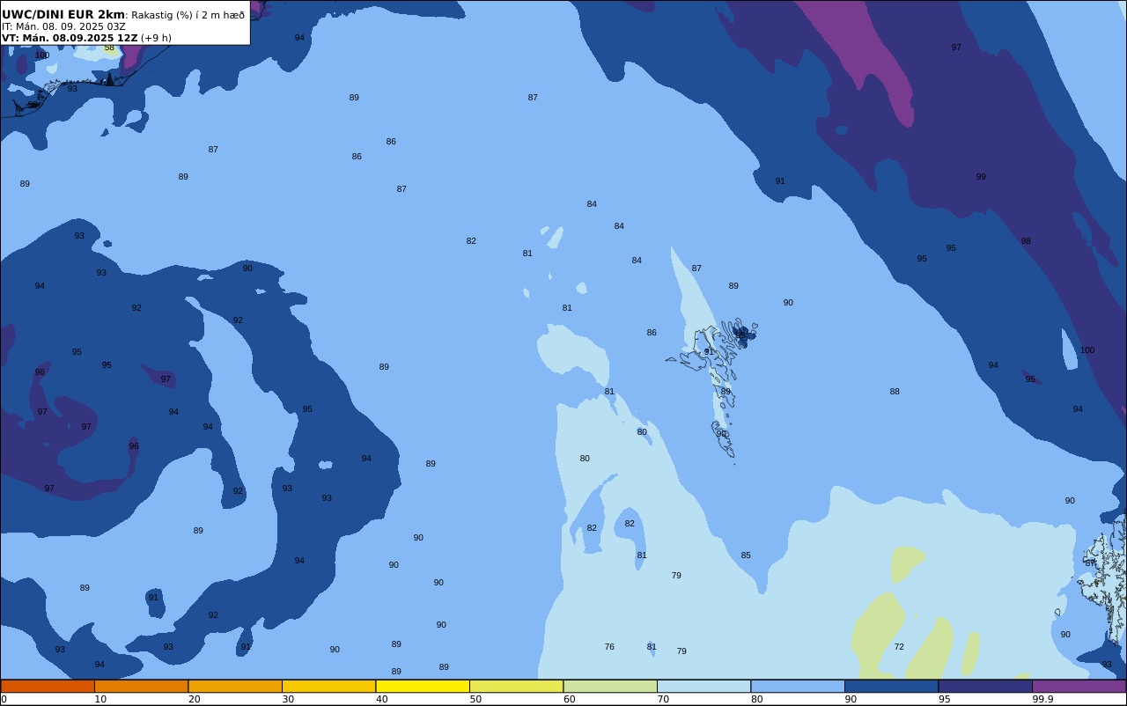Select the humidity value 98 on map
This screenshot has height=706, width=1127.
1026,241
